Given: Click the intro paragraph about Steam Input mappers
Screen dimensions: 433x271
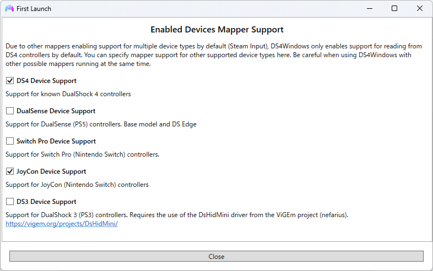Looking at the screenshot, I should click(214, 55).
